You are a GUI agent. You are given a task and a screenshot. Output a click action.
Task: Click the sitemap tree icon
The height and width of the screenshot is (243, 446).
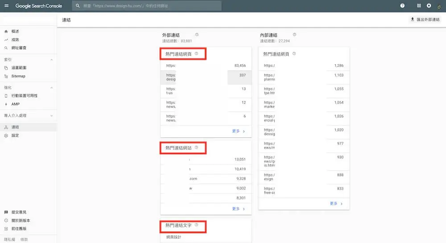coord(6,76)
